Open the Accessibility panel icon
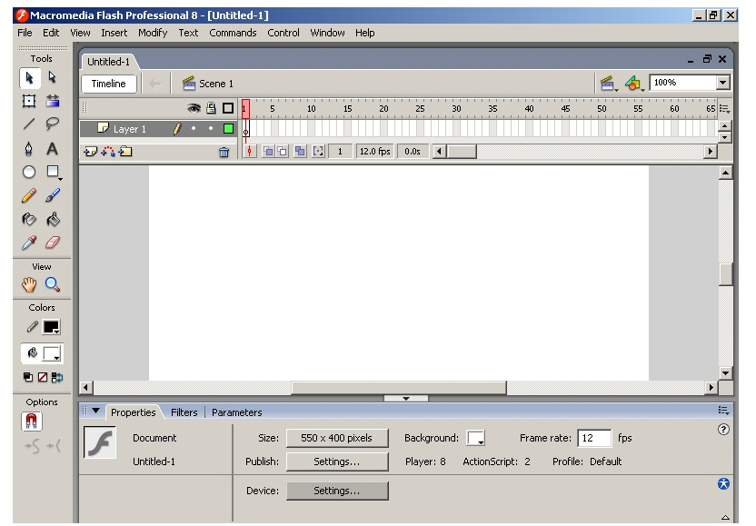The image size is (756, 526). point(723,483)
